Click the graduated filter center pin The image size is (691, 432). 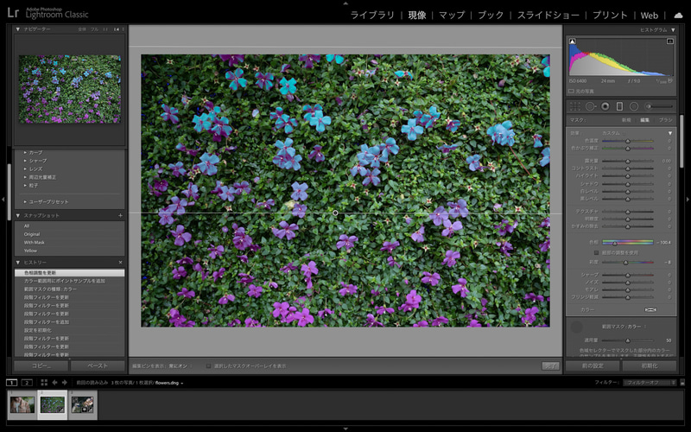pyautogui.click(x=335, y=213)
